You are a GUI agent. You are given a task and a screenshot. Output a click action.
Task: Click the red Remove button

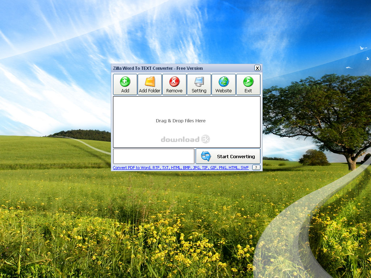point(174,84)
